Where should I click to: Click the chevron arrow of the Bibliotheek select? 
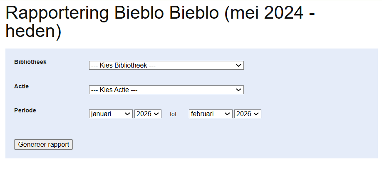238,66
